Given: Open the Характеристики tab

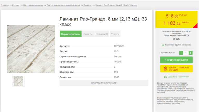Looking at the screenshot, I should 71,34.
